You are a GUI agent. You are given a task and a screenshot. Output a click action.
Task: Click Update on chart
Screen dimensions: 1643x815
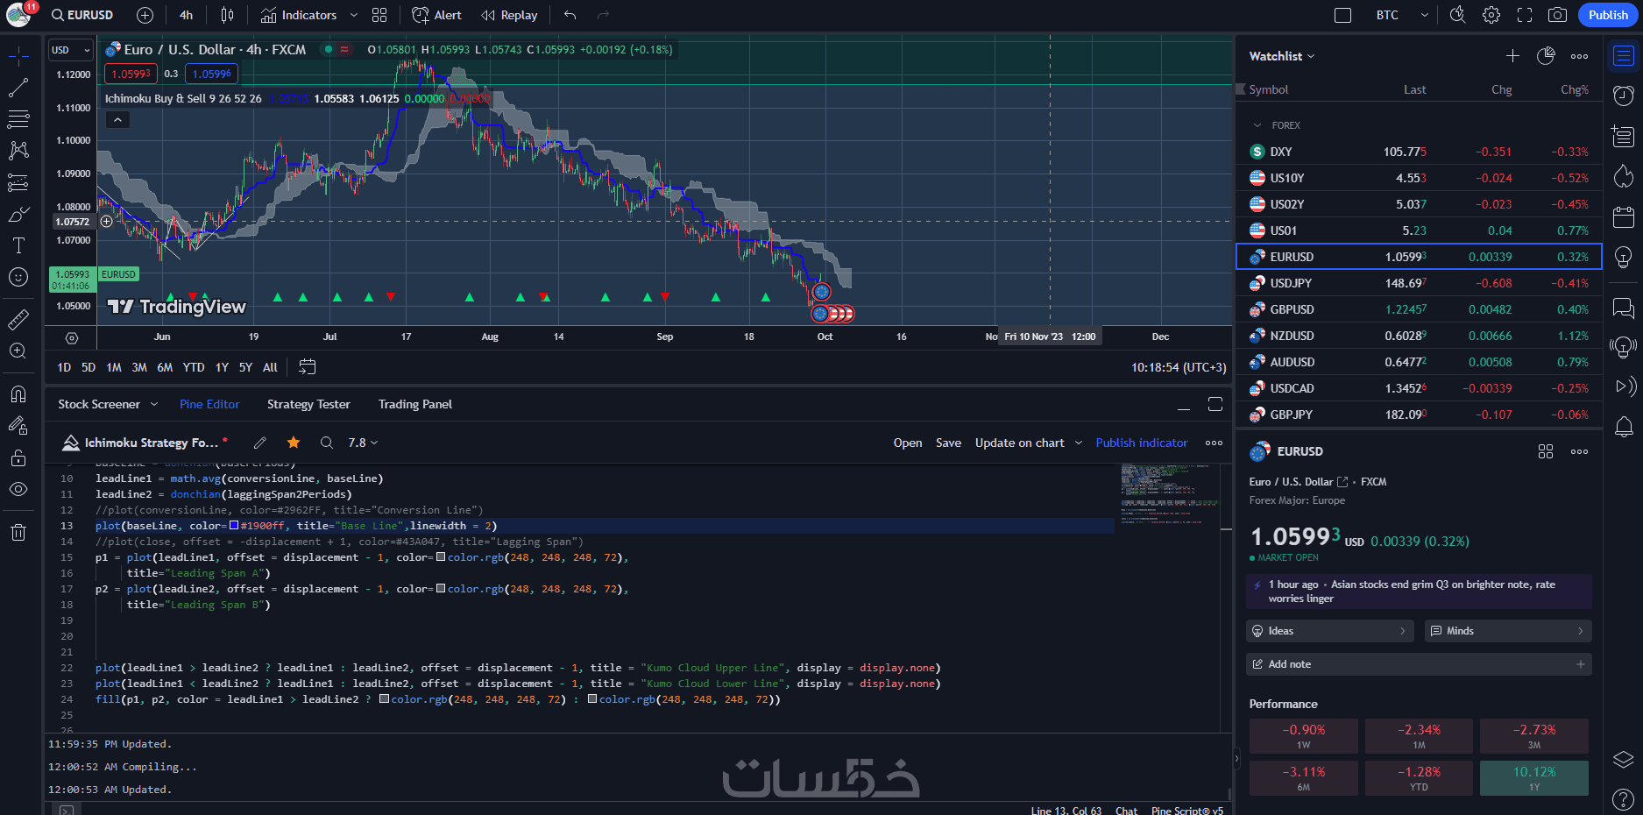tap(1020, 443)
